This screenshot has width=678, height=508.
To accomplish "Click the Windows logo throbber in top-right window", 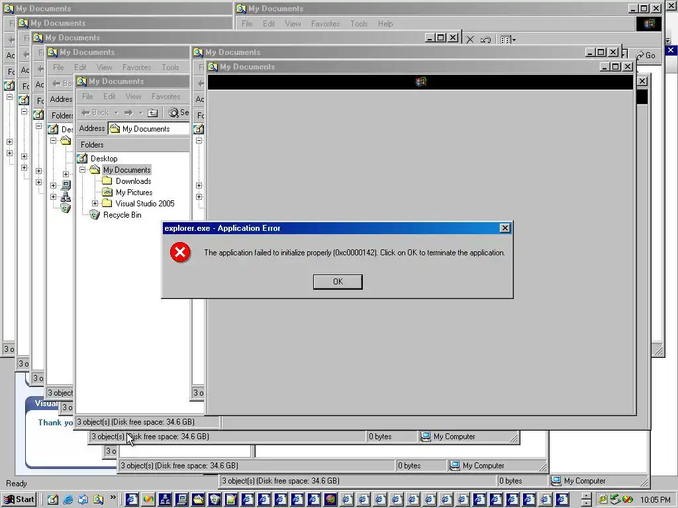I will coord(649,24).
